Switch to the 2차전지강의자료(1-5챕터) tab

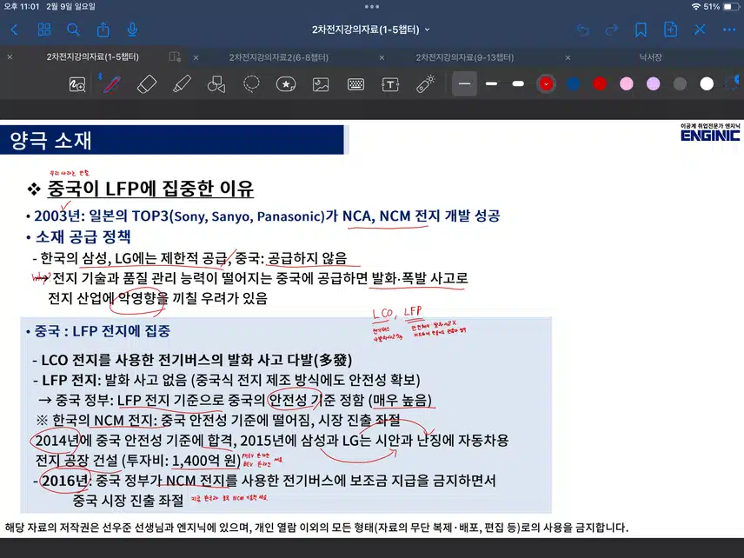click(92, 57)
